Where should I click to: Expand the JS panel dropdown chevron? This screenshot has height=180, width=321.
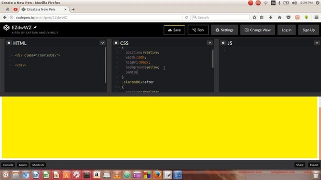click(316, 43)
